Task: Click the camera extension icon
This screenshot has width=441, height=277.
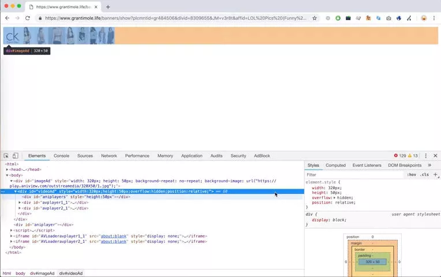Action: [x=388, y=18]
